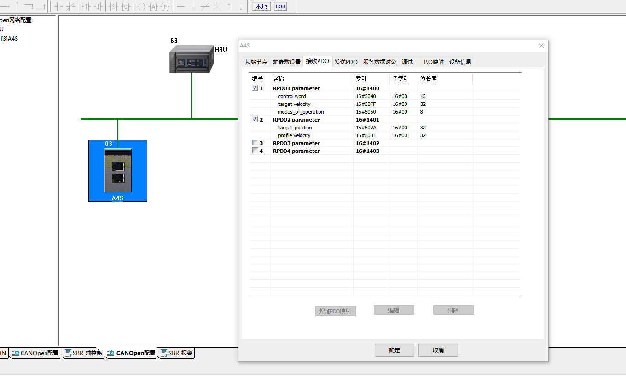Click node number 63 above H3U
Screen dimensions: 626x378
tap(174, 41)
